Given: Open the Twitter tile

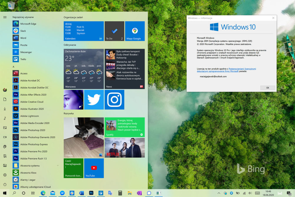Looking at the screenshot, I should 94,100.
